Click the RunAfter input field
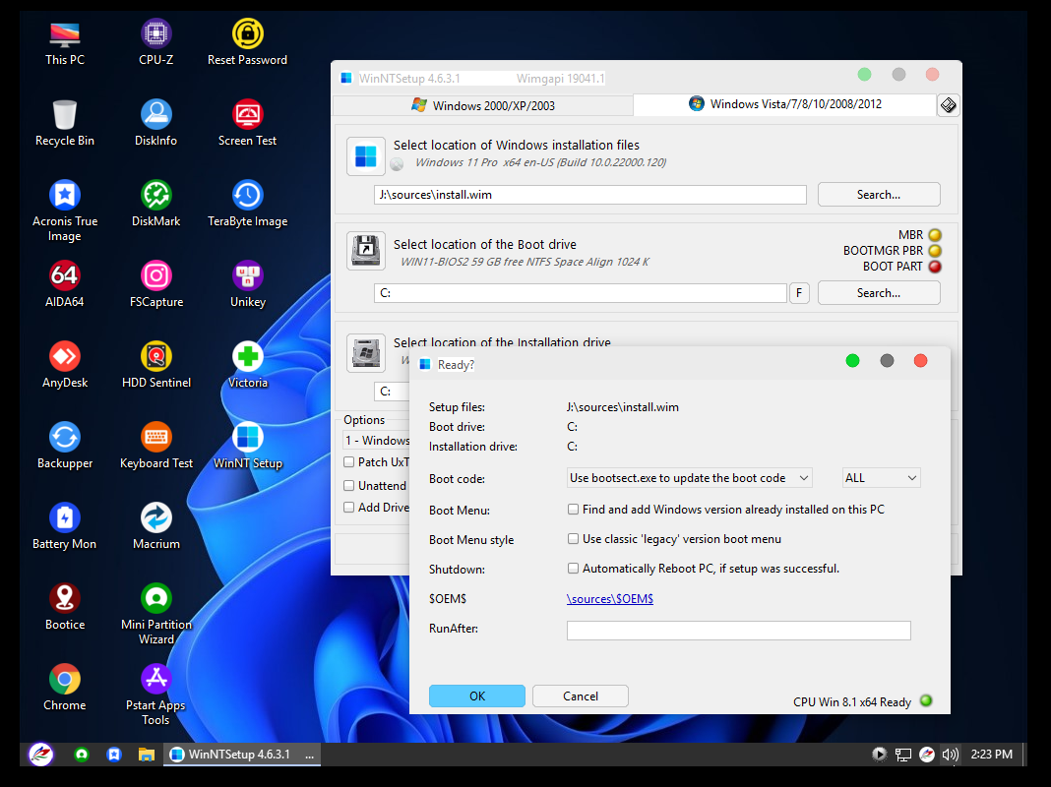The image size is (1051, 787). pos(739,631)
